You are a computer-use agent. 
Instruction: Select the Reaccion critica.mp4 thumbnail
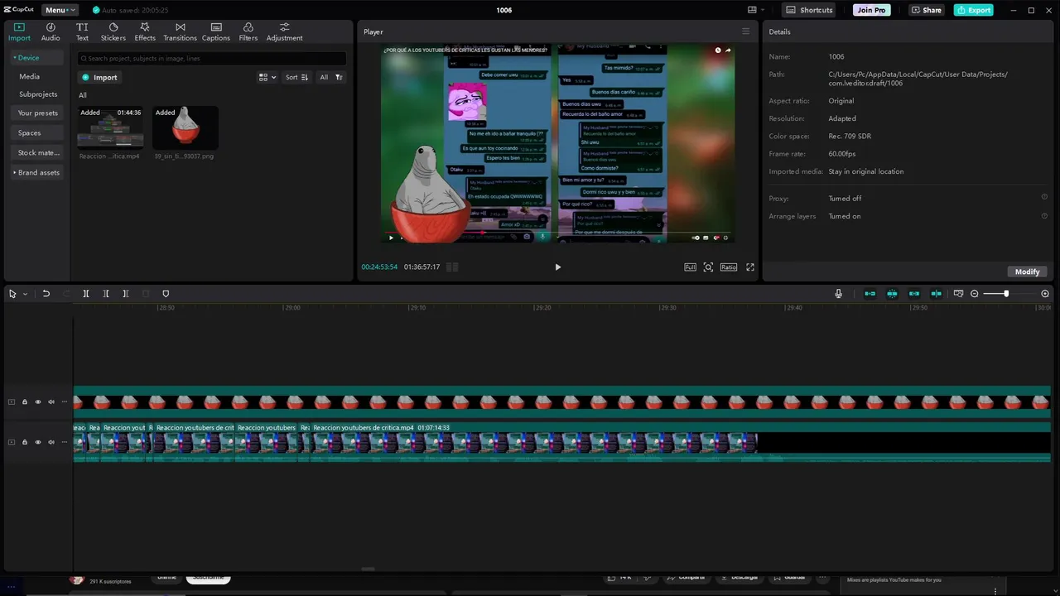[x=110, y=127]
